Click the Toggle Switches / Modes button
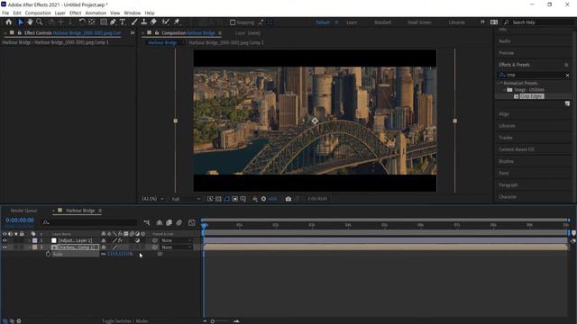577x324 pixels. click(x=125, y=321)
